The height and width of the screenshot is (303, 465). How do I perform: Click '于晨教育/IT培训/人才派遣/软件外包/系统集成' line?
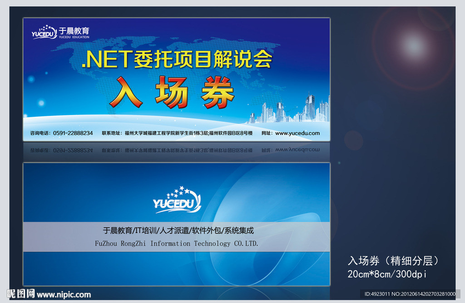178,231
